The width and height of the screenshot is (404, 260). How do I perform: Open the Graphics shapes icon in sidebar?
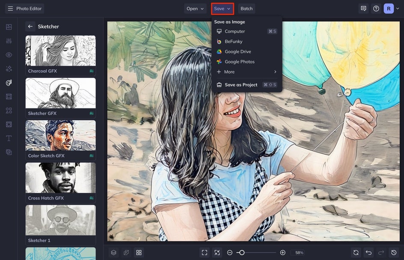[9, 111]
